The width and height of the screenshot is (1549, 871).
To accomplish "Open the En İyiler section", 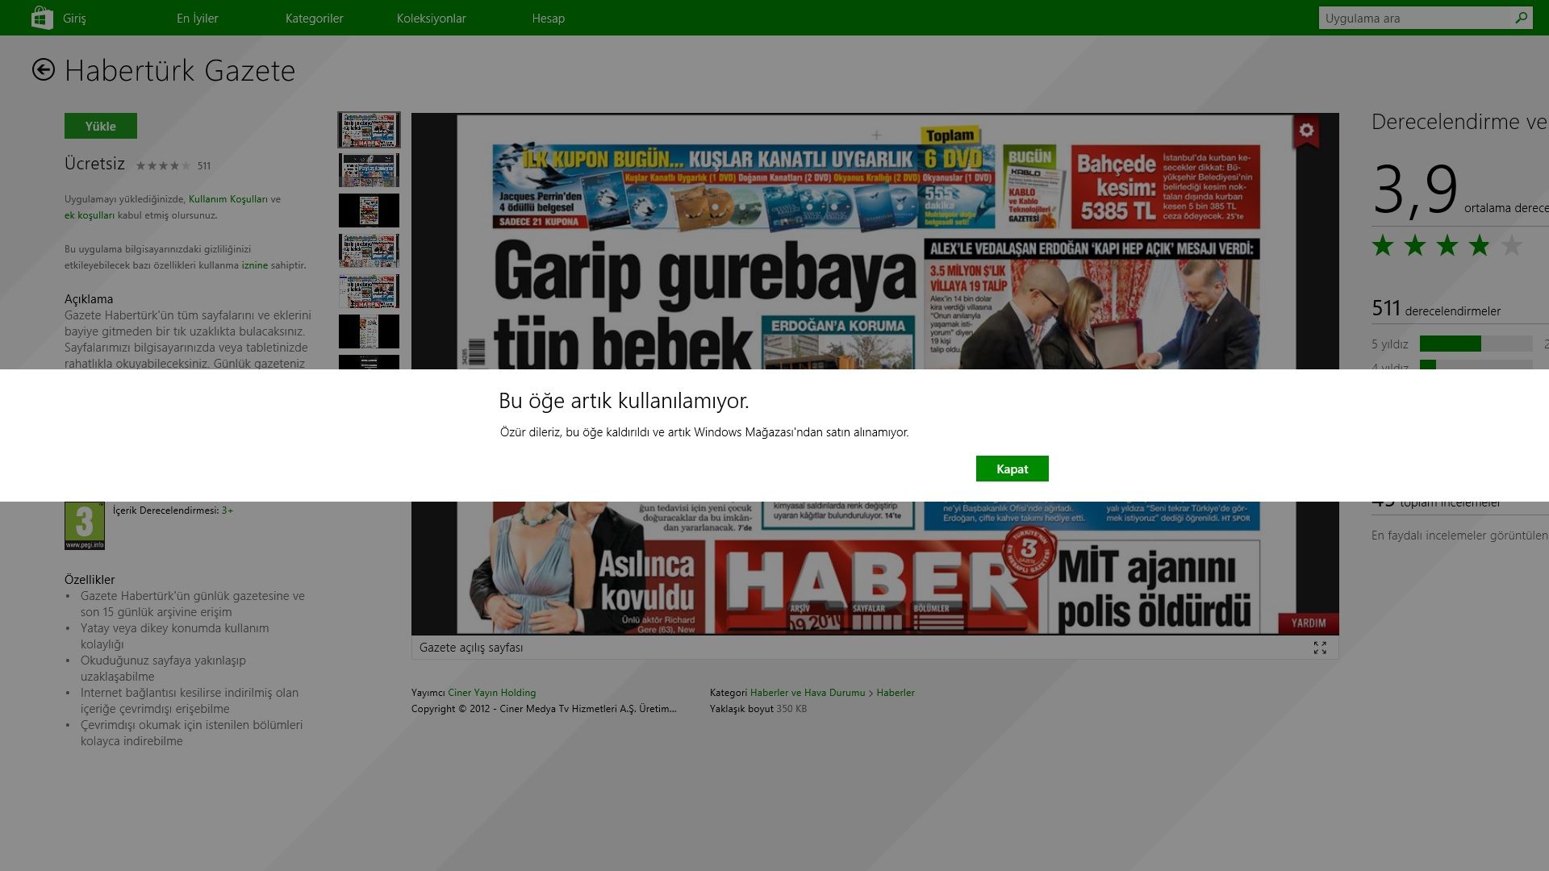I will coord(198,18).
